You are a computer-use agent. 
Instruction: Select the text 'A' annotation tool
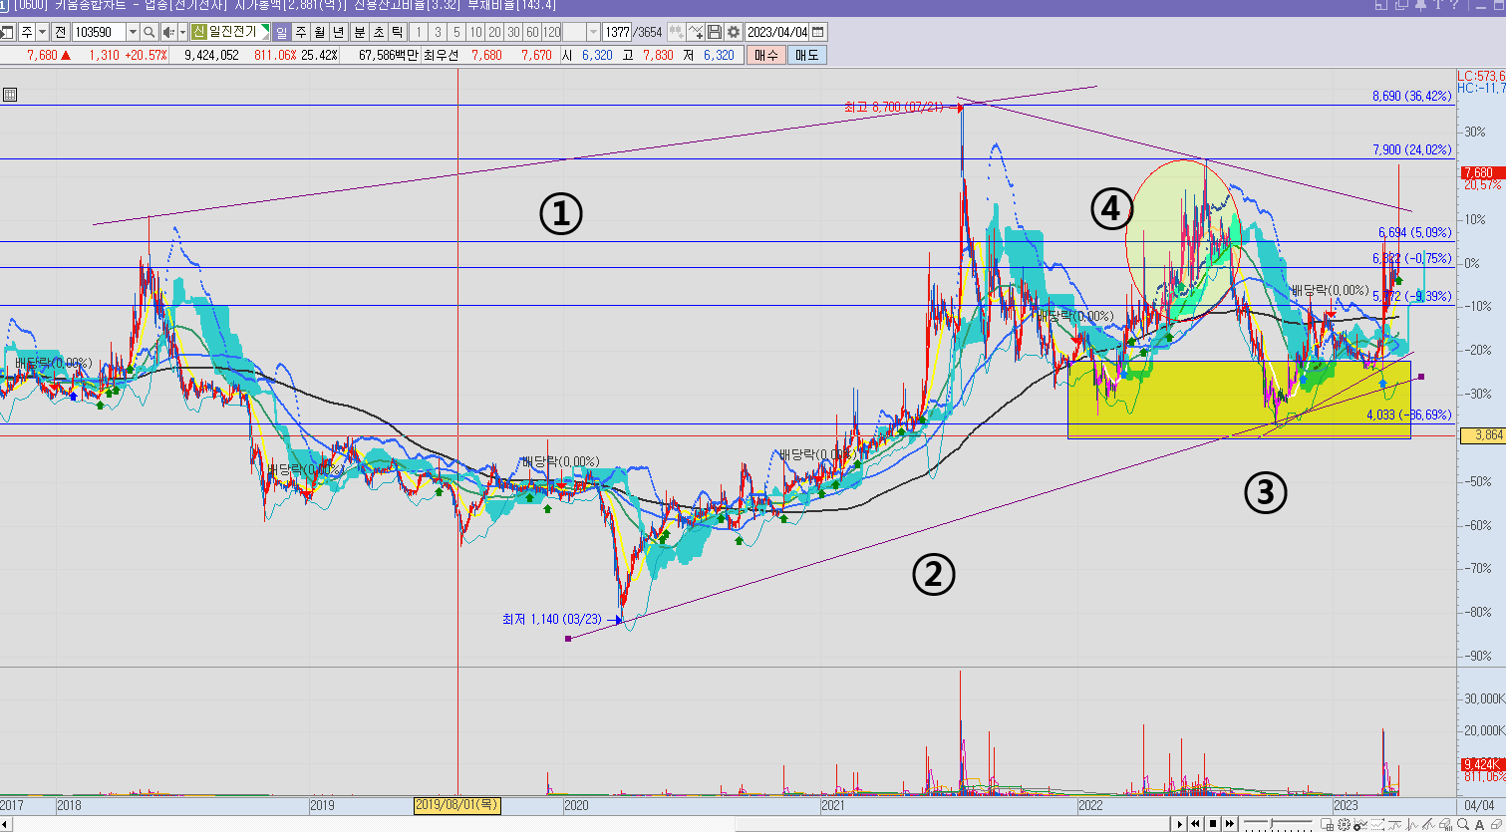1479,824
